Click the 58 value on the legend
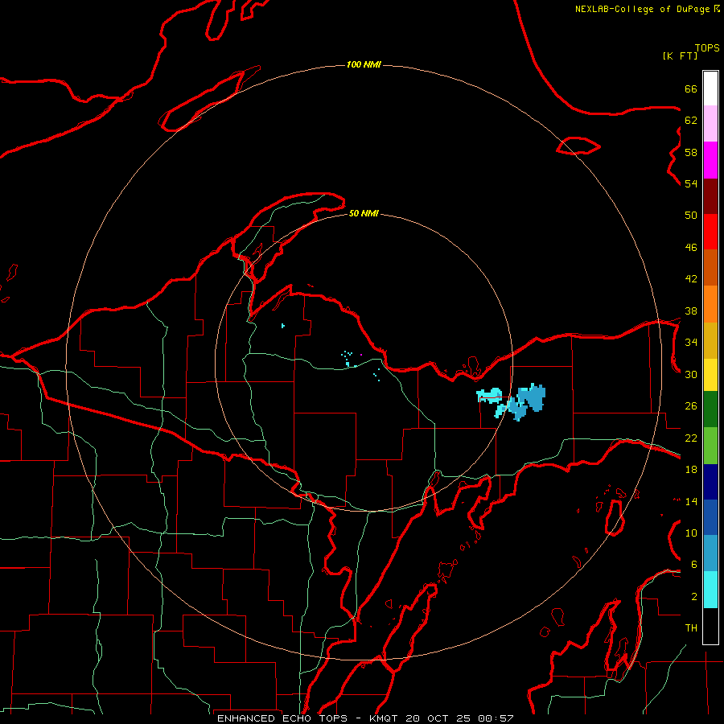 [x=691, y=152]
